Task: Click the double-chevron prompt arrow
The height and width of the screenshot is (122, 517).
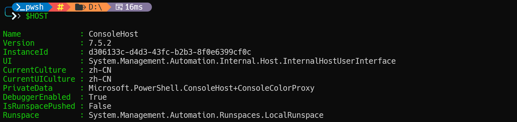Action: pyautogui.click(x=16, y=16)
